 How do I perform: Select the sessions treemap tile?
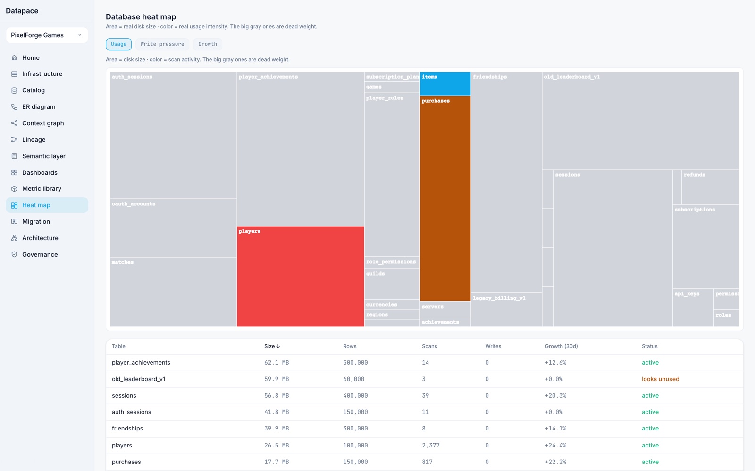pyautogui.click(x=613, y=248)
